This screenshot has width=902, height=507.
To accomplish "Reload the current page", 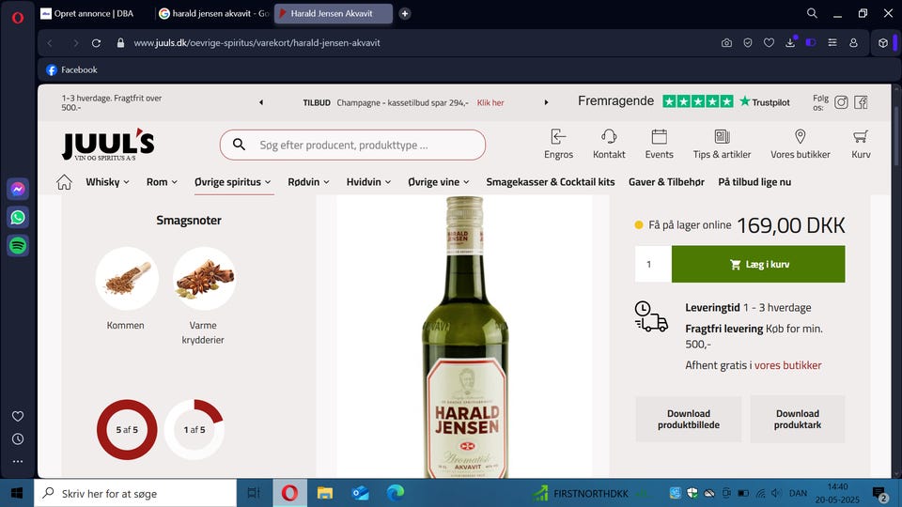I will 97,43.
